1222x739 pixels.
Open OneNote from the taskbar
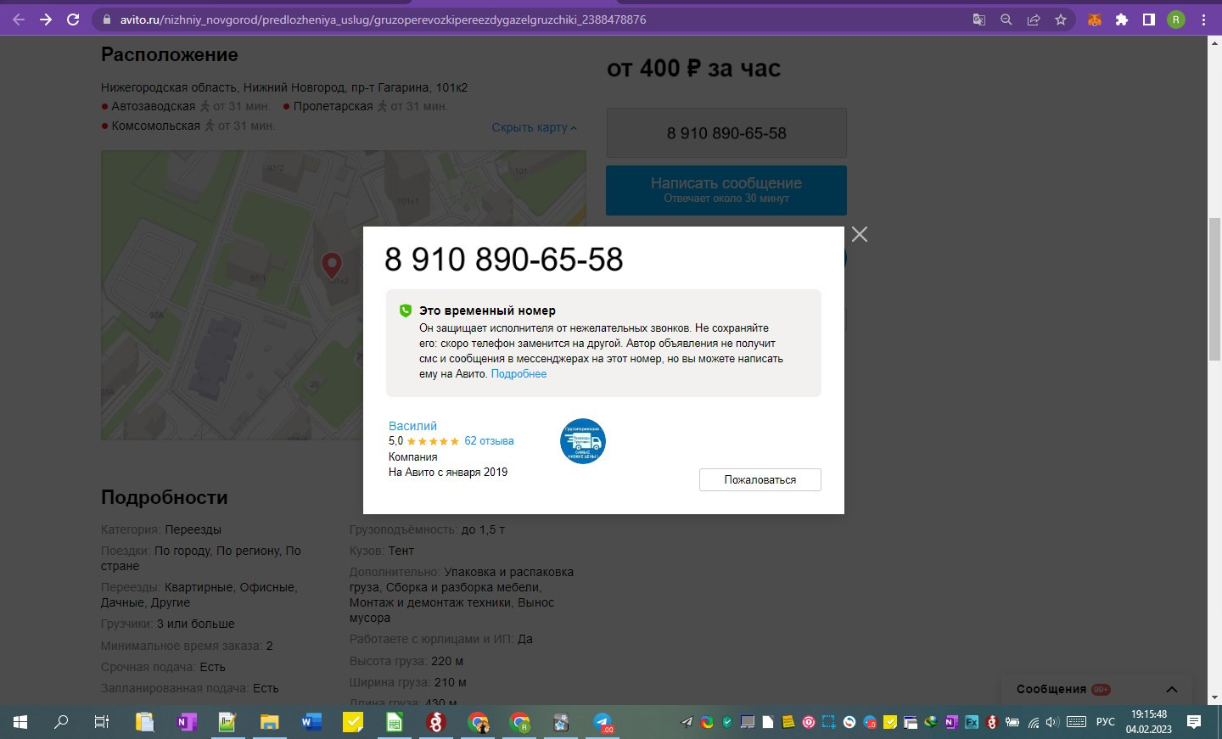pos(186,722)
